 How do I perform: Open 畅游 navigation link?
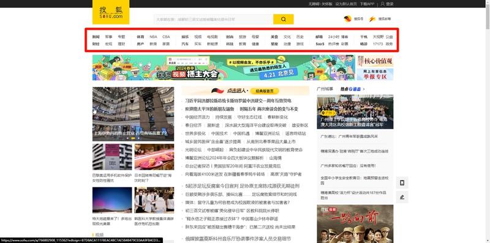coord(363,44)
